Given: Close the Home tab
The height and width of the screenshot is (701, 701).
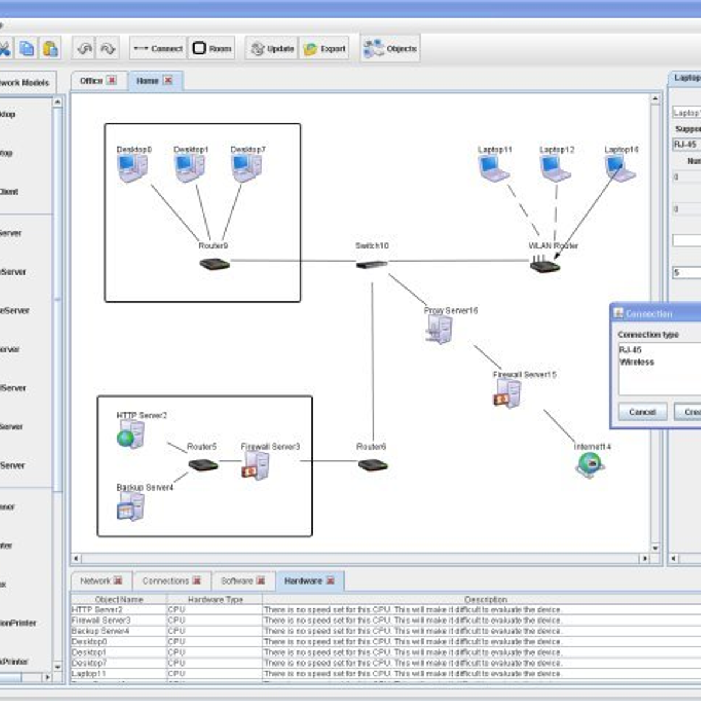Looking at the screenshot, I should pyautogui.click(x=168, y=80).
